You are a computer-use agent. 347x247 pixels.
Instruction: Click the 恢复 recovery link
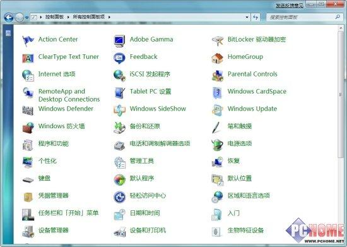tap(233, 161)
